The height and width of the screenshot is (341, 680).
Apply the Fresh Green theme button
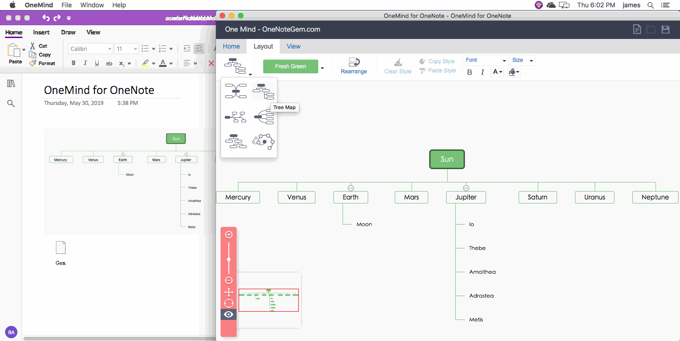[x=291, y=66]
